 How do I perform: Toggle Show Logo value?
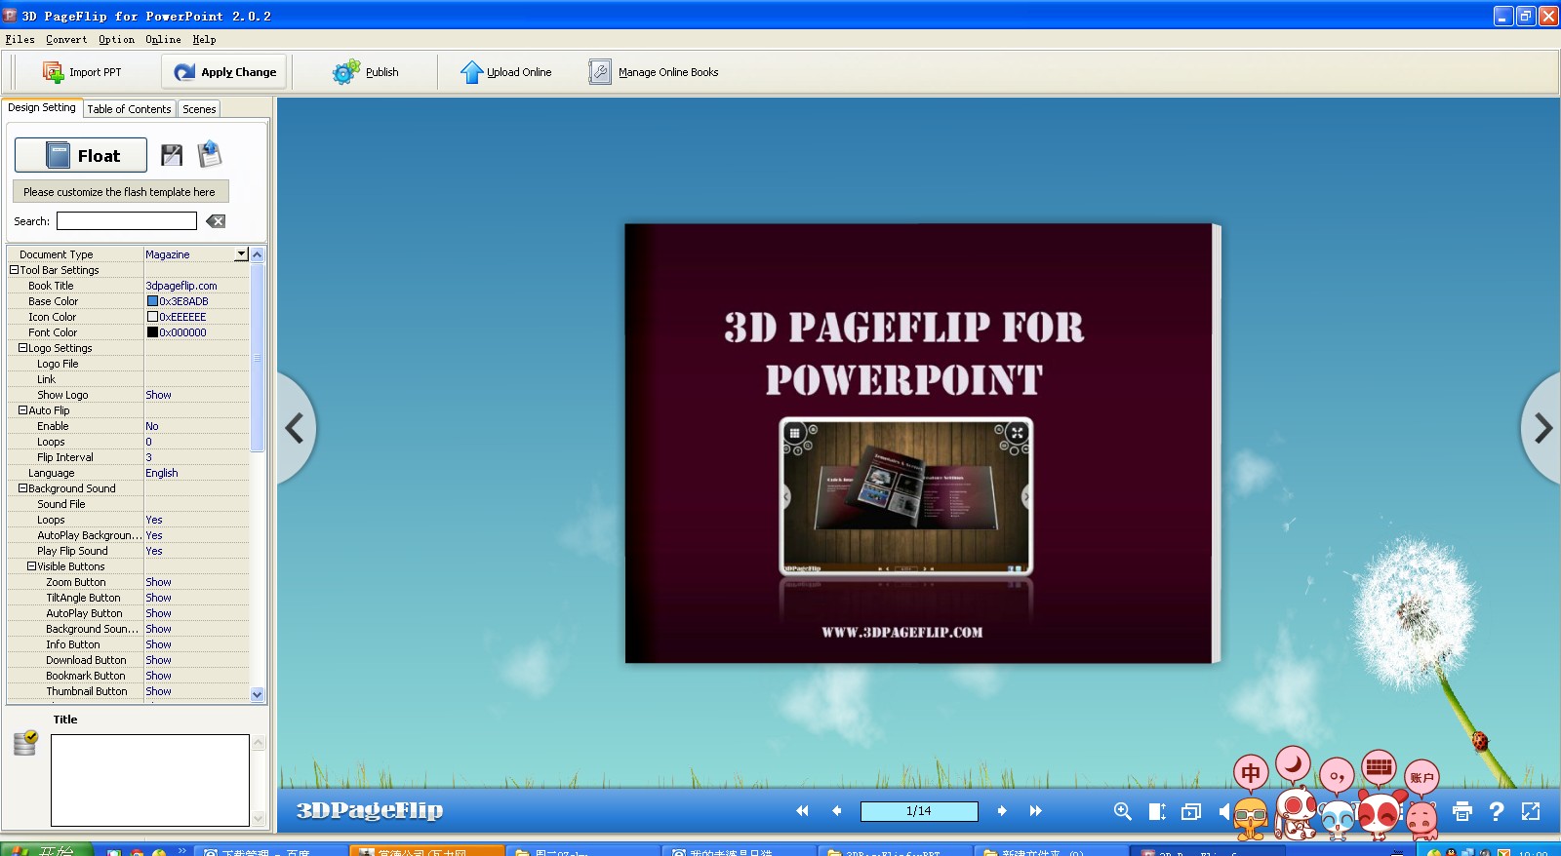[158, 395]
